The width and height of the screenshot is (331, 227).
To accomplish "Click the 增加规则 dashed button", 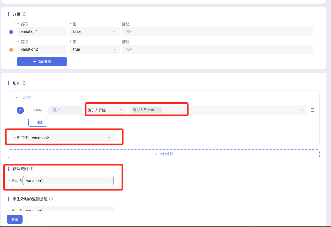I will tap(164, 154).
